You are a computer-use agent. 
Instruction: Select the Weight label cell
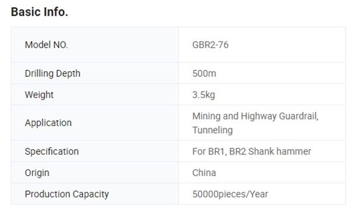point(95,95)
